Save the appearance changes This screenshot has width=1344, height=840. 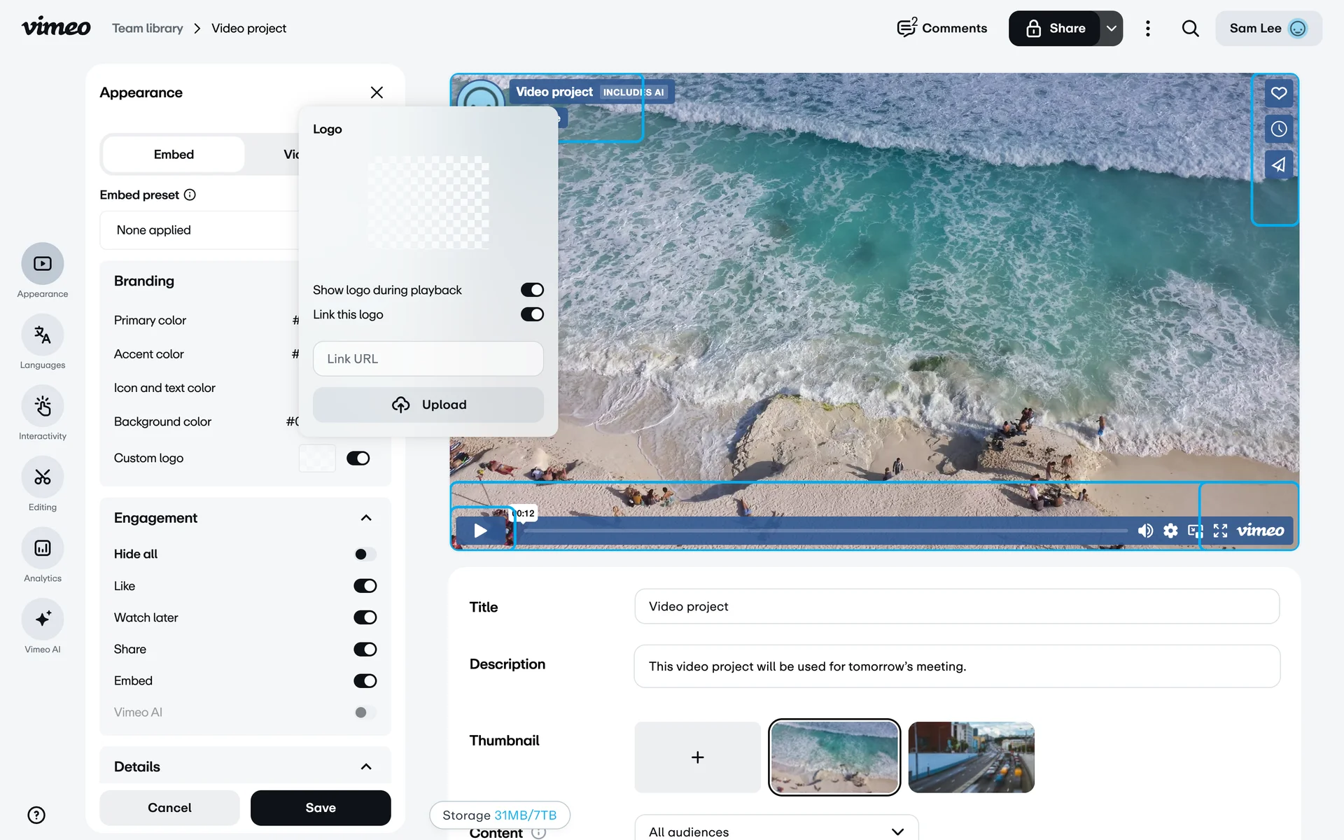(x=321, y=808)
